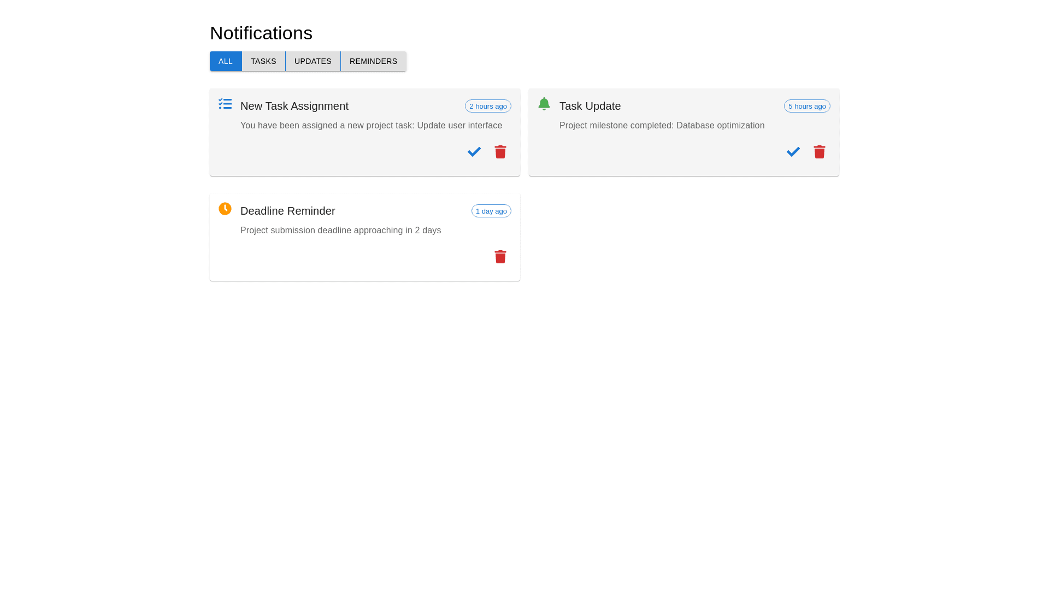The height and width of the screenshot is (590, 1049).
Task: Show only Reminders notifications
Action: (373, 61)
